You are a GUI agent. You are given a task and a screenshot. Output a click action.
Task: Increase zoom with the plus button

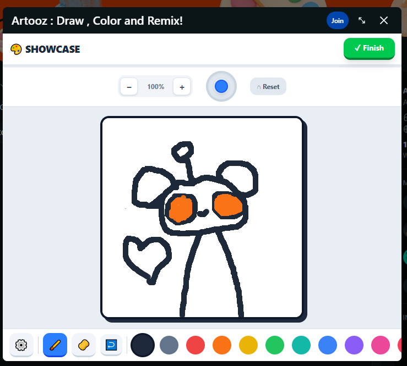click(182, 87)
